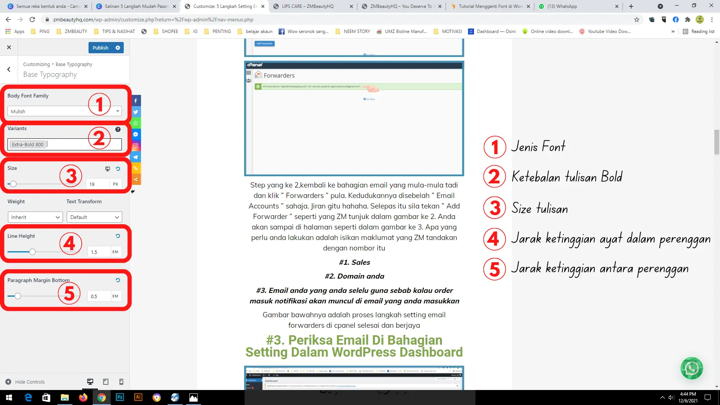
Task: Open the Reading list
Action: [699, 31]
